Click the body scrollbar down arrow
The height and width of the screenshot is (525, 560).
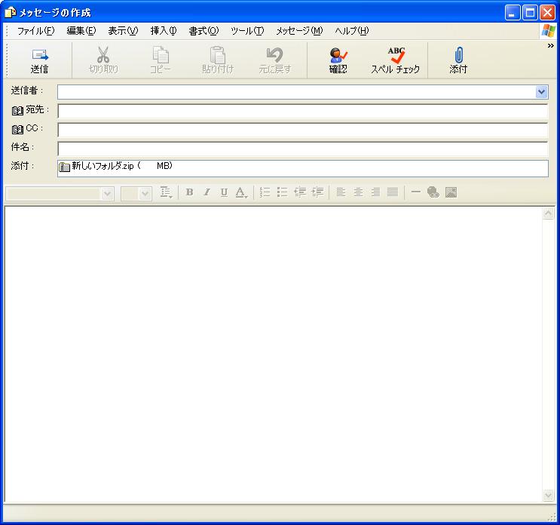click(548, 496)
